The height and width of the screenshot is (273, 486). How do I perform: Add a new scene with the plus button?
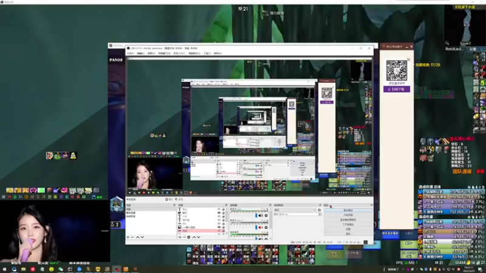pyautogui.click(x=128, y=237)
